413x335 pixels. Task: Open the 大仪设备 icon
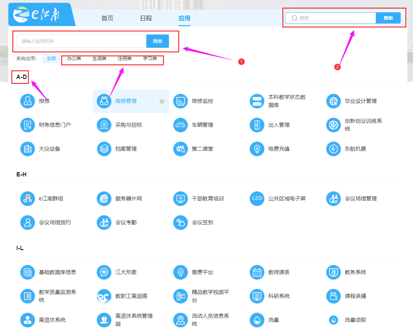click(x=28, y=149)
